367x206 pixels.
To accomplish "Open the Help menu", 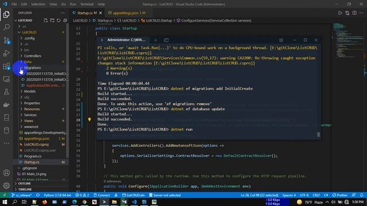I will (101, 4).
